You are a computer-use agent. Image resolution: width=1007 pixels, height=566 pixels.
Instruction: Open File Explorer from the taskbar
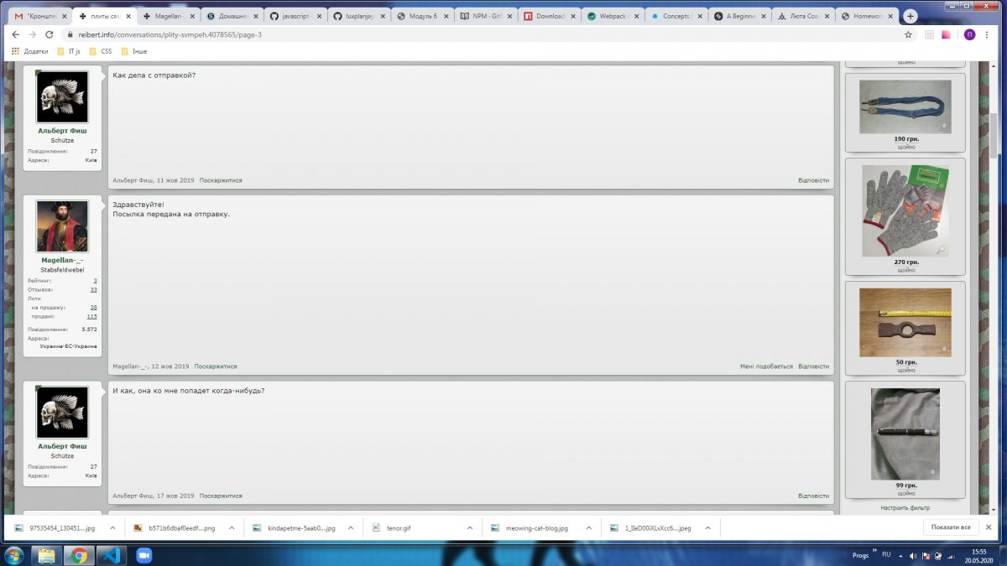(x=48, y=555)
